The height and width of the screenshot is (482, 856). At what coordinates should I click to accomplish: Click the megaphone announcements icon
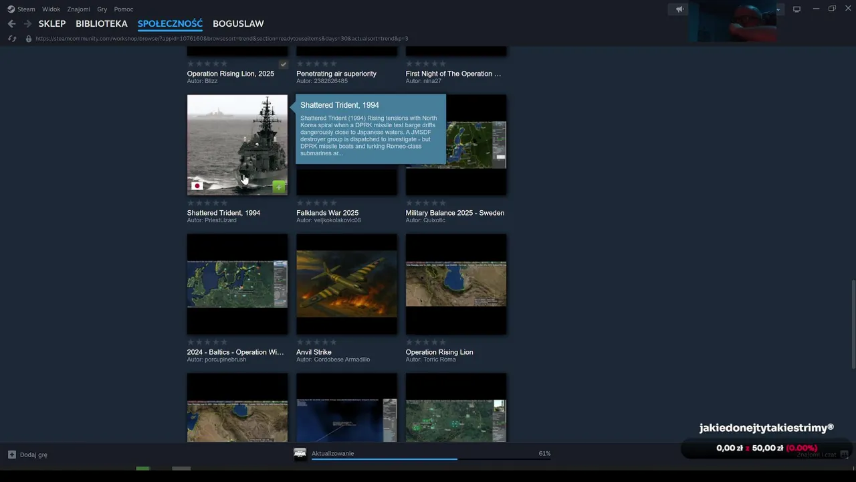click(x=679, y=9)
